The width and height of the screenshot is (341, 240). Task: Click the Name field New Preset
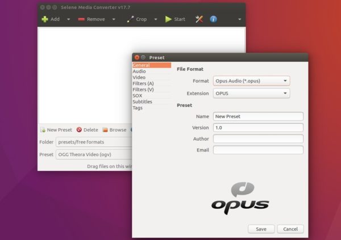258,116
